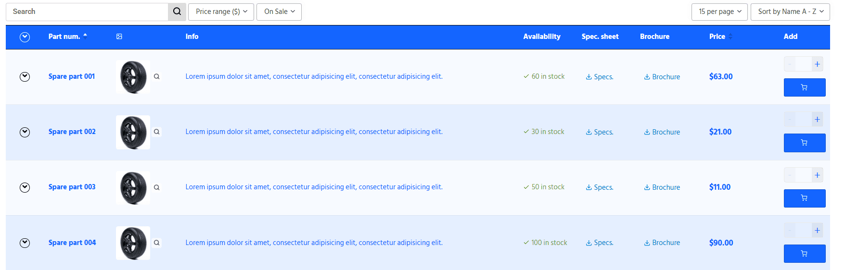The height and width of the screenshot is (270, 858).
Task: Zoom image of Spare part 002
Action: tap(156, 132)
